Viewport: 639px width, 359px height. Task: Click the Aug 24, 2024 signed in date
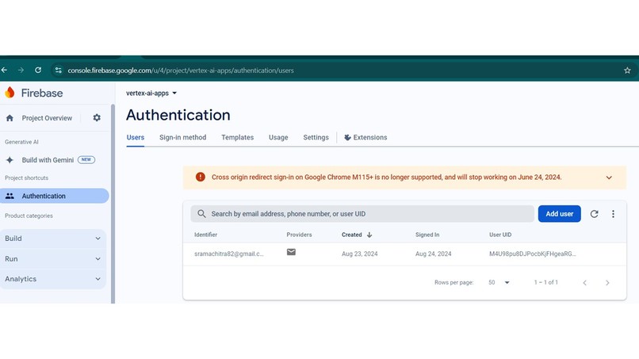pyautogui.click(x=433, y=254)
